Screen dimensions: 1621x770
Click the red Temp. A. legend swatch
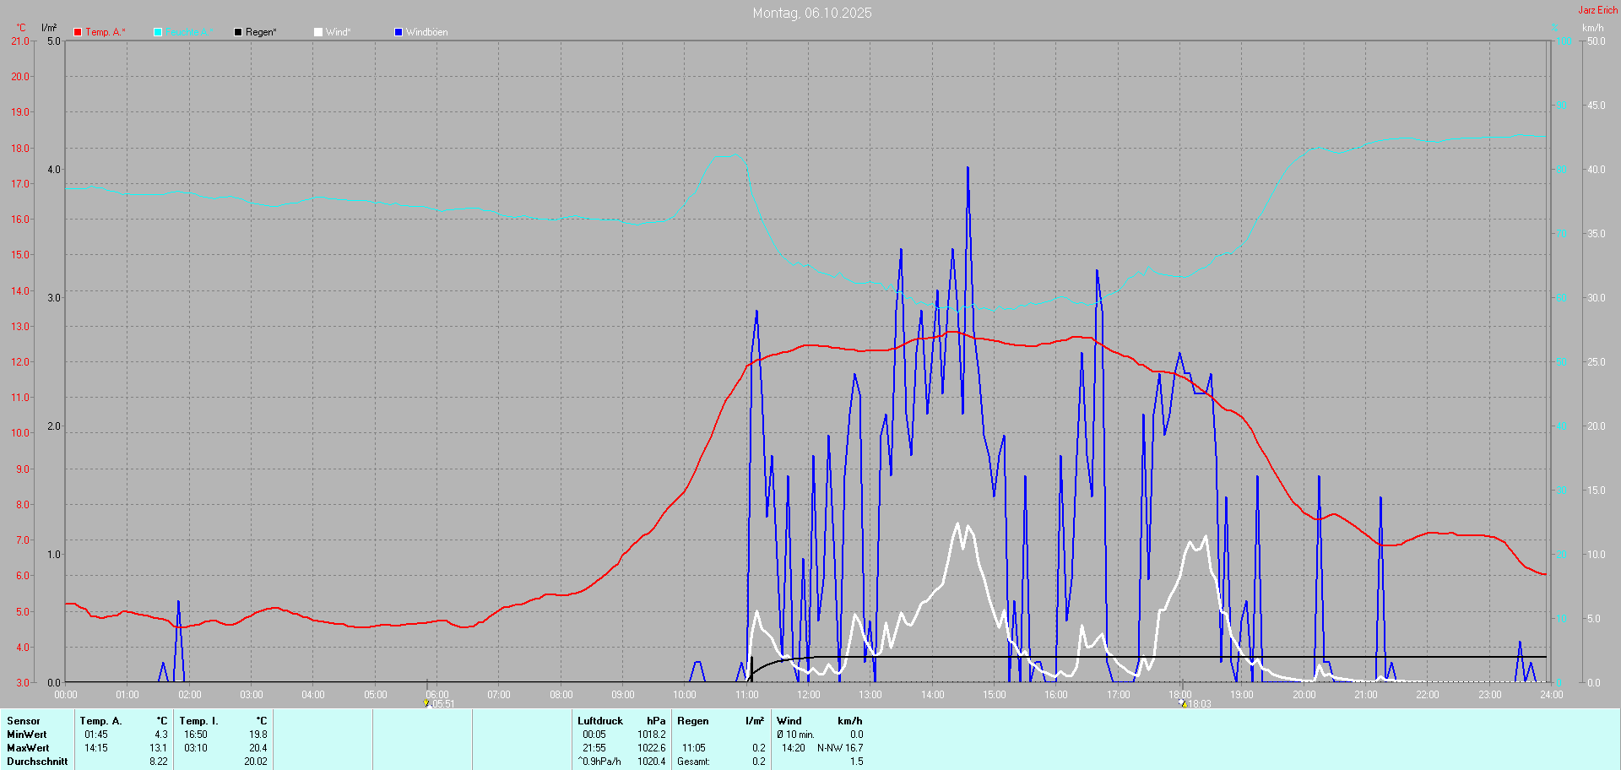click(x=78, y=32)
